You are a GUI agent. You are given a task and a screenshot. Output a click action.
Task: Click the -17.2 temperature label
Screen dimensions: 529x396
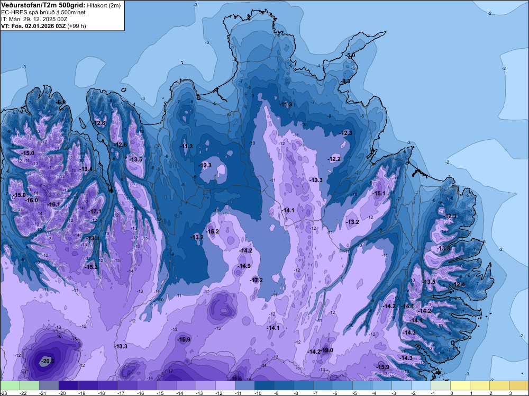(x=256, y=280)
